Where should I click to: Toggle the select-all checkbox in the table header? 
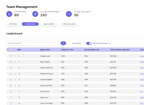pyautogui.click(x=11, y=50)
